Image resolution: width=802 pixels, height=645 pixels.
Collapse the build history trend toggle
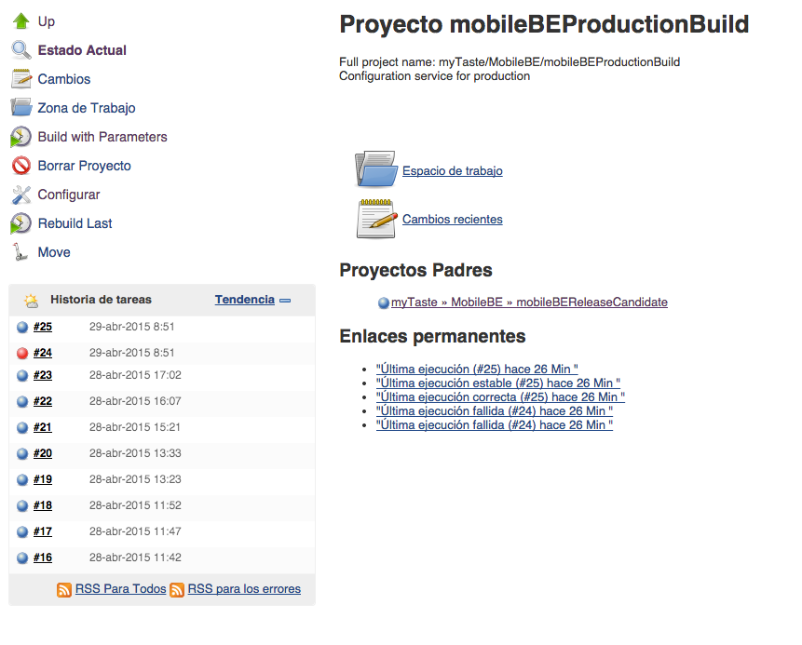(x=285, y=301)
